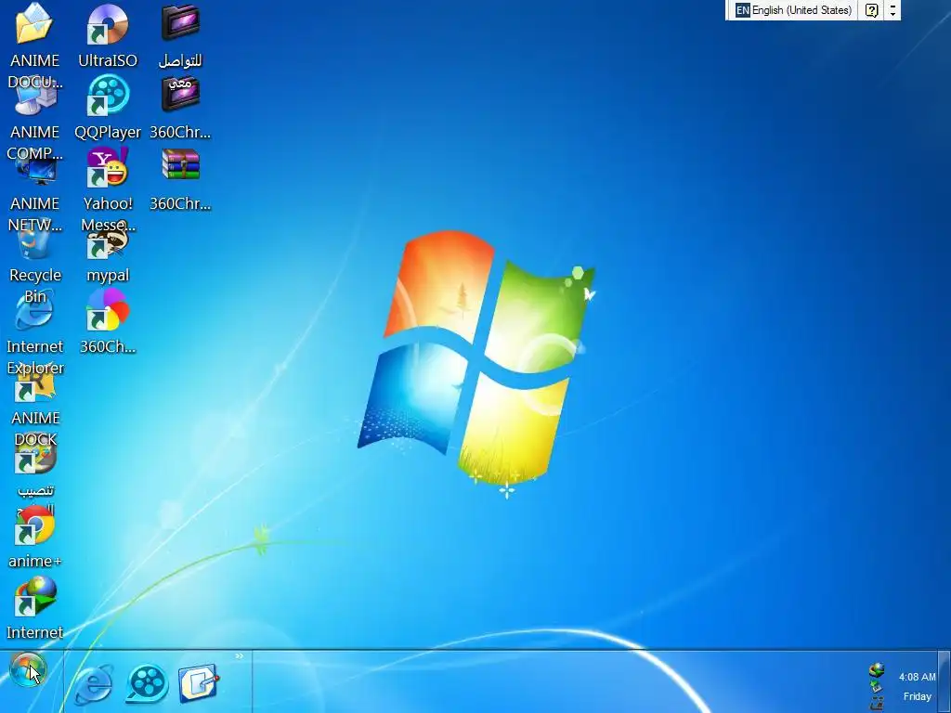Image resolution: width=951 pixels, height=713 pixels.
Task: Select the Recycle Bin icon
Action: 34,242
